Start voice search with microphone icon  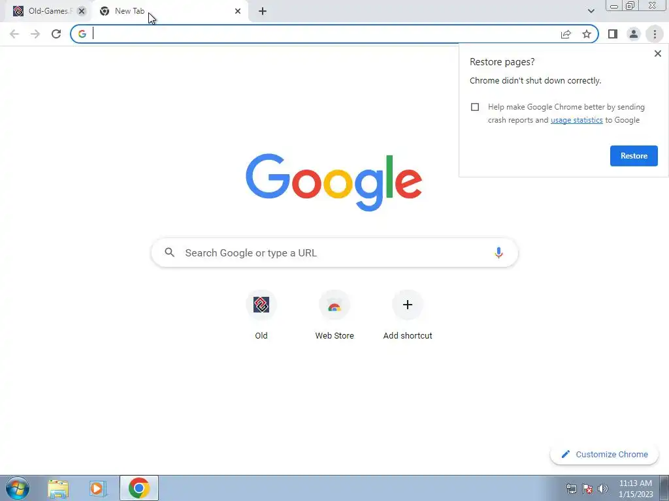[498, 252]
